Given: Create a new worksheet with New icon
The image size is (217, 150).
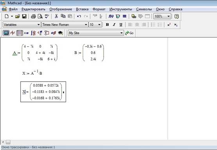Looking at the screenshot, I should 7,16.
